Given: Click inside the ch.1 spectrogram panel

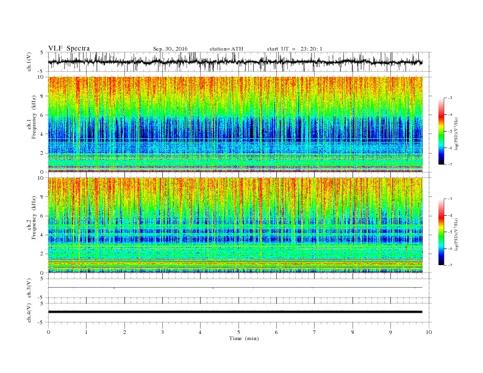Looking at the screenshot, I should [235, 124].
